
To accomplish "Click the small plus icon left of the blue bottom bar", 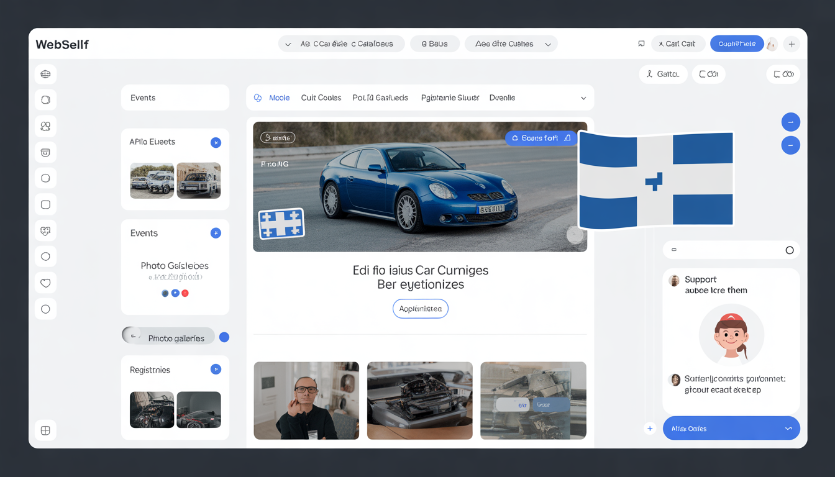I will point(650,429).
